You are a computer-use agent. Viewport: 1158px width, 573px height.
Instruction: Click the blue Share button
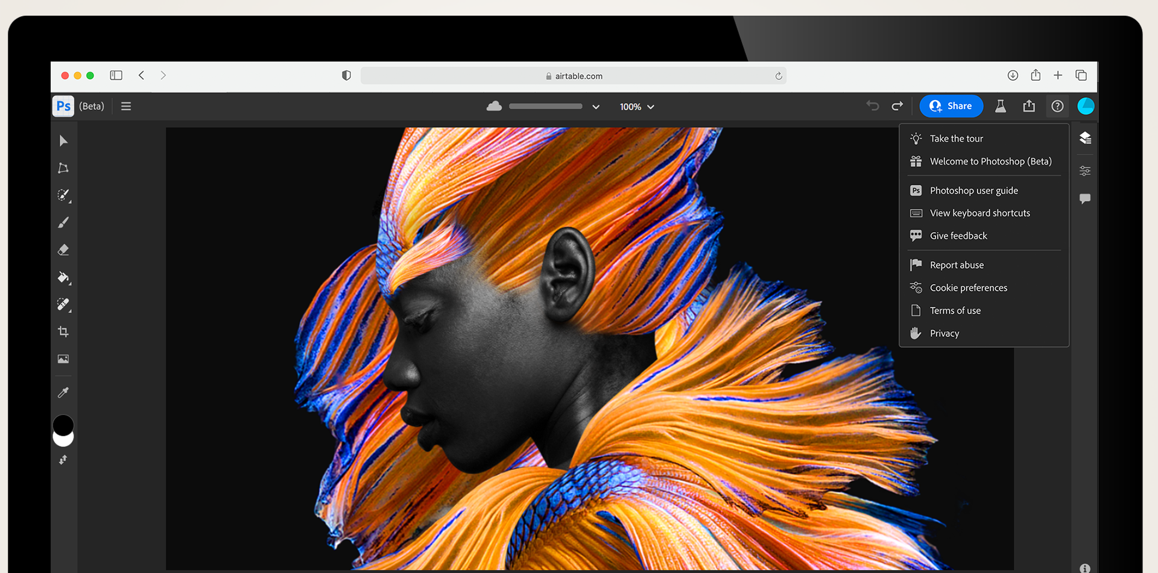click(x=951, y=106)
